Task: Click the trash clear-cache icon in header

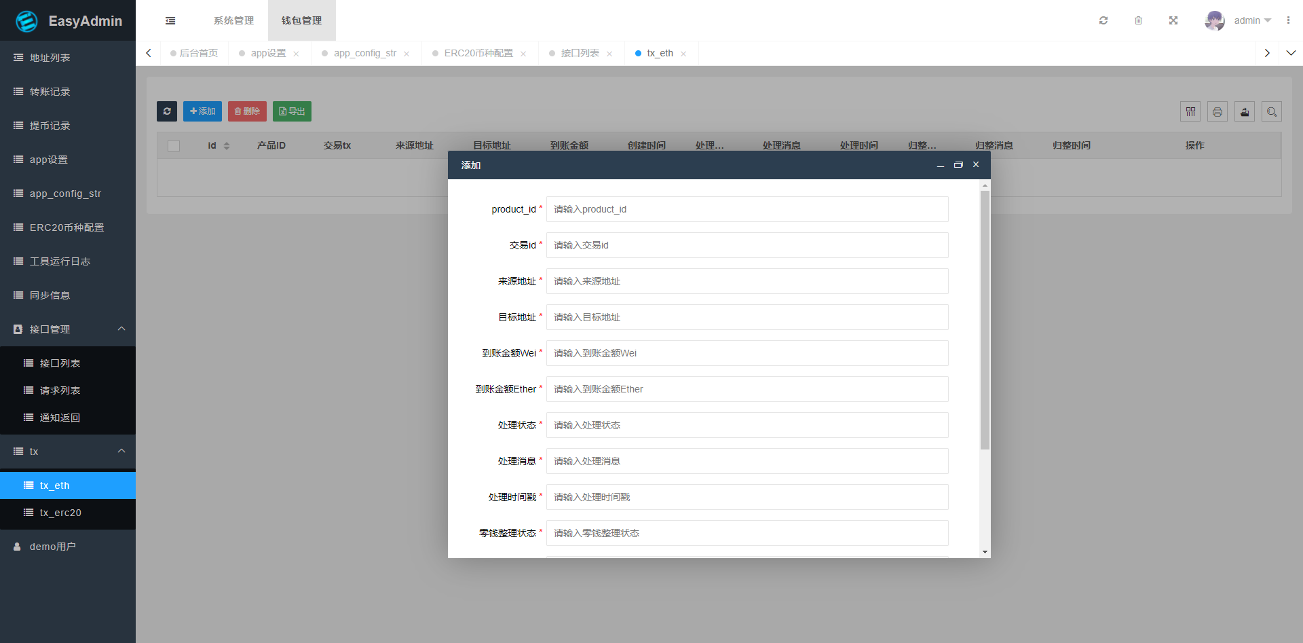Action: (1138, 20)
